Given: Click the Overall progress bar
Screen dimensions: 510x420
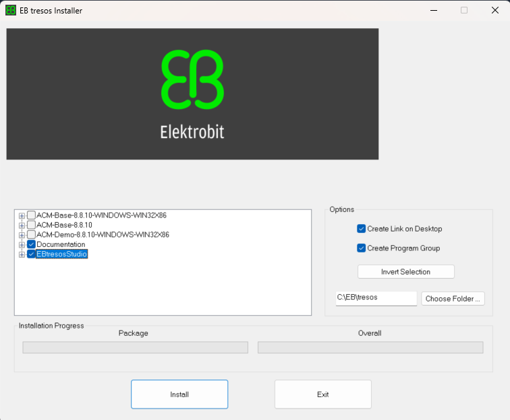Looking at the screenshot, I should 370,347.
